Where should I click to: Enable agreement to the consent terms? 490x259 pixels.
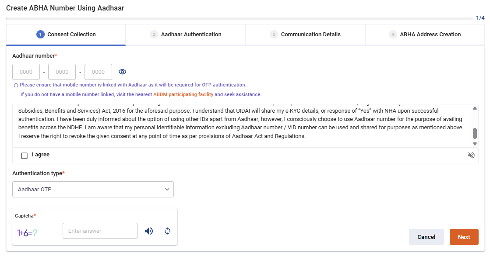[x=24, y=155]
